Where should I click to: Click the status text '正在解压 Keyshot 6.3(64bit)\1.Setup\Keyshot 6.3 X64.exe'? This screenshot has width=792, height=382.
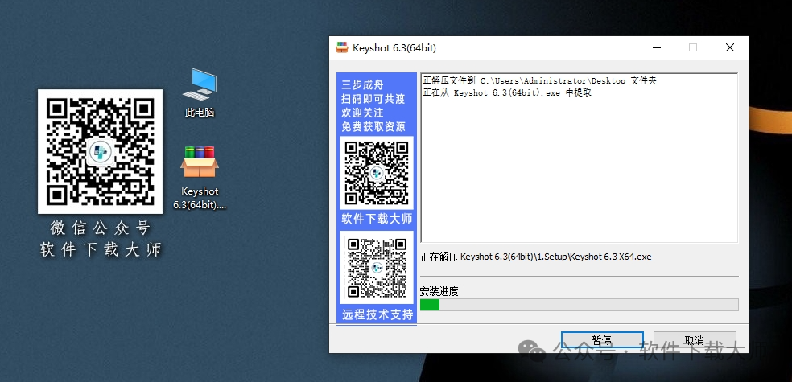(535, 257)
